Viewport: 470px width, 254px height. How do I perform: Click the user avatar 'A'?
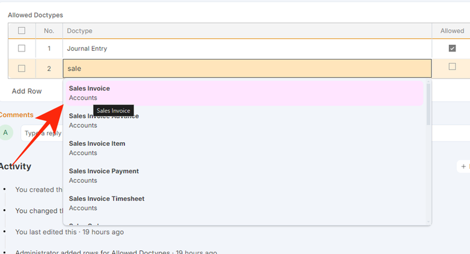tap(5, 132)
